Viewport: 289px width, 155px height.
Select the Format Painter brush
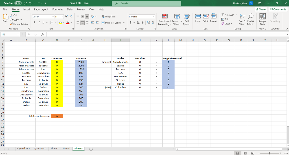(x=11, y=24)
